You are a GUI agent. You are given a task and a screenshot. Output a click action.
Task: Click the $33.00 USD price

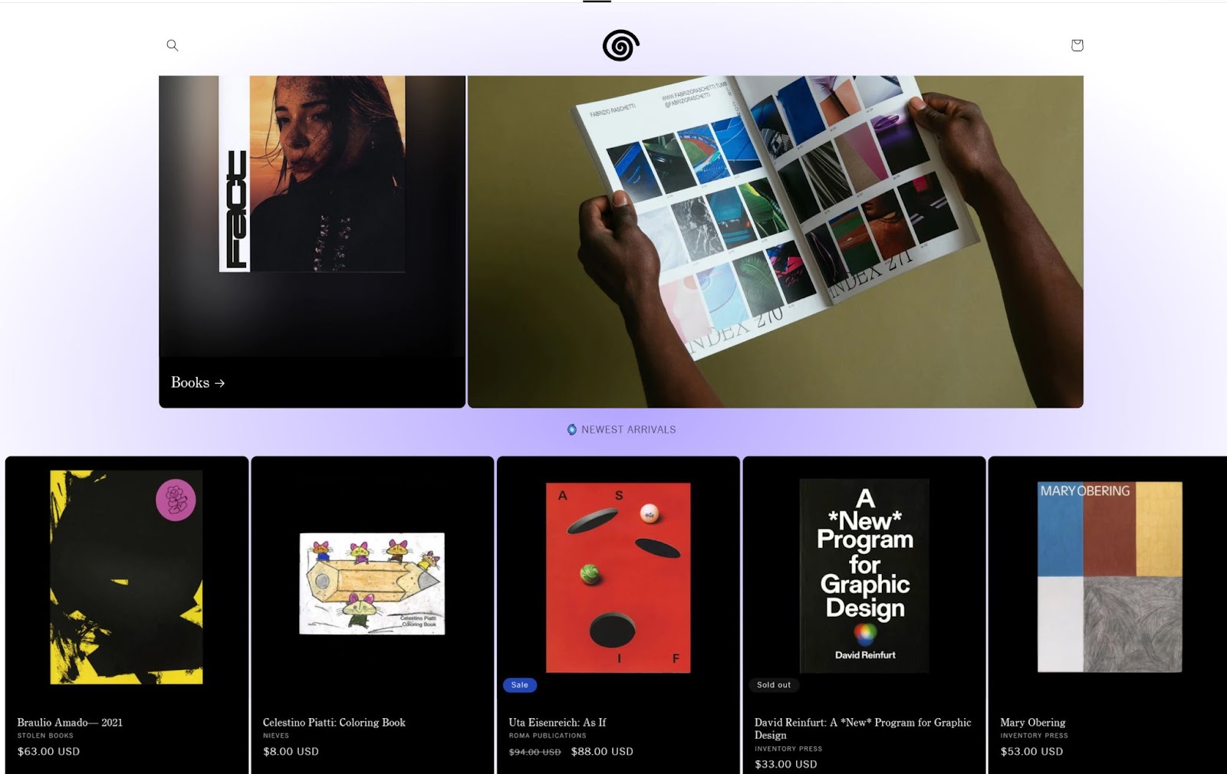pos(786,764)
